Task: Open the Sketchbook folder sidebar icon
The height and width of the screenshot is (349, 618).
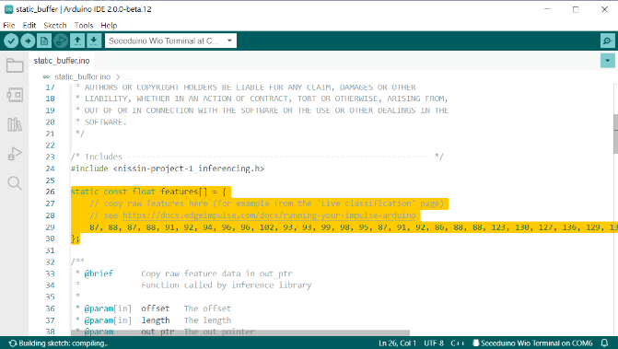Action: [x=15, y=65]
